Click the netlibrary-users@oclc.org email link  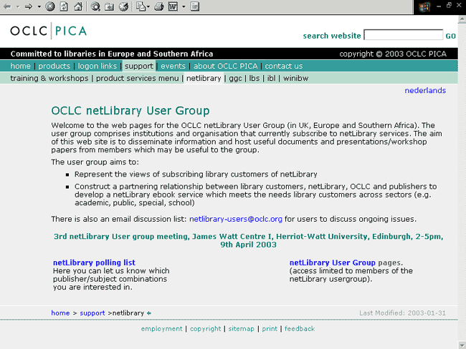236,219
